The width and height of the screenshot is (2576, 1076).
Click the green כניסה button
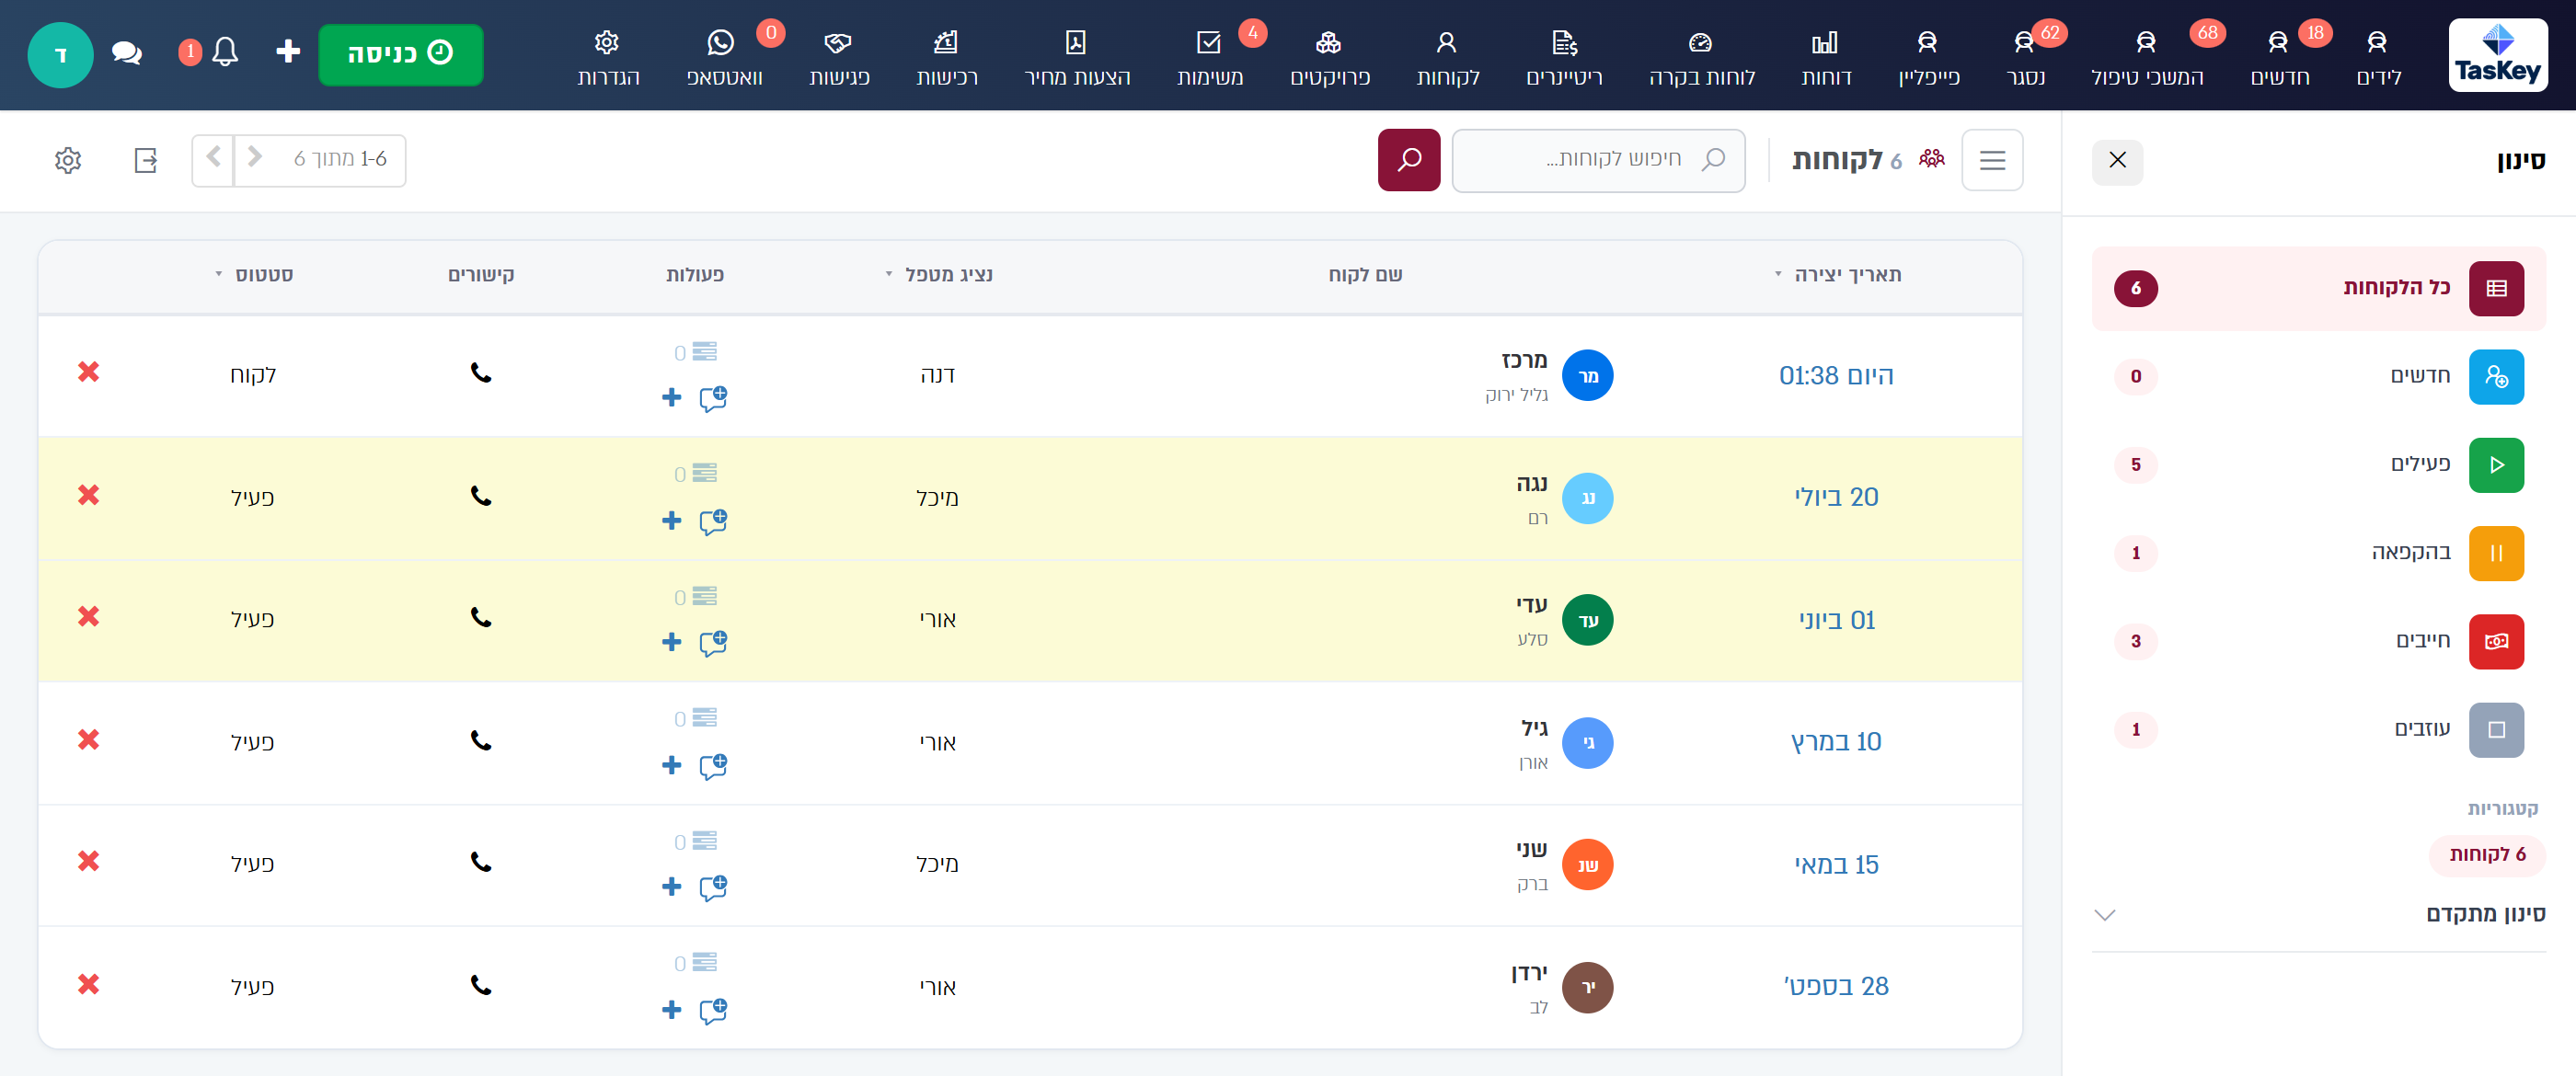tap(400, 54)
